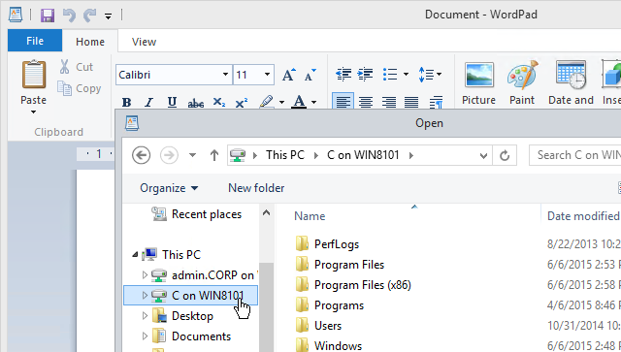Click the bullet list icon
Screen dimensions: 621x352
[390, 74]
